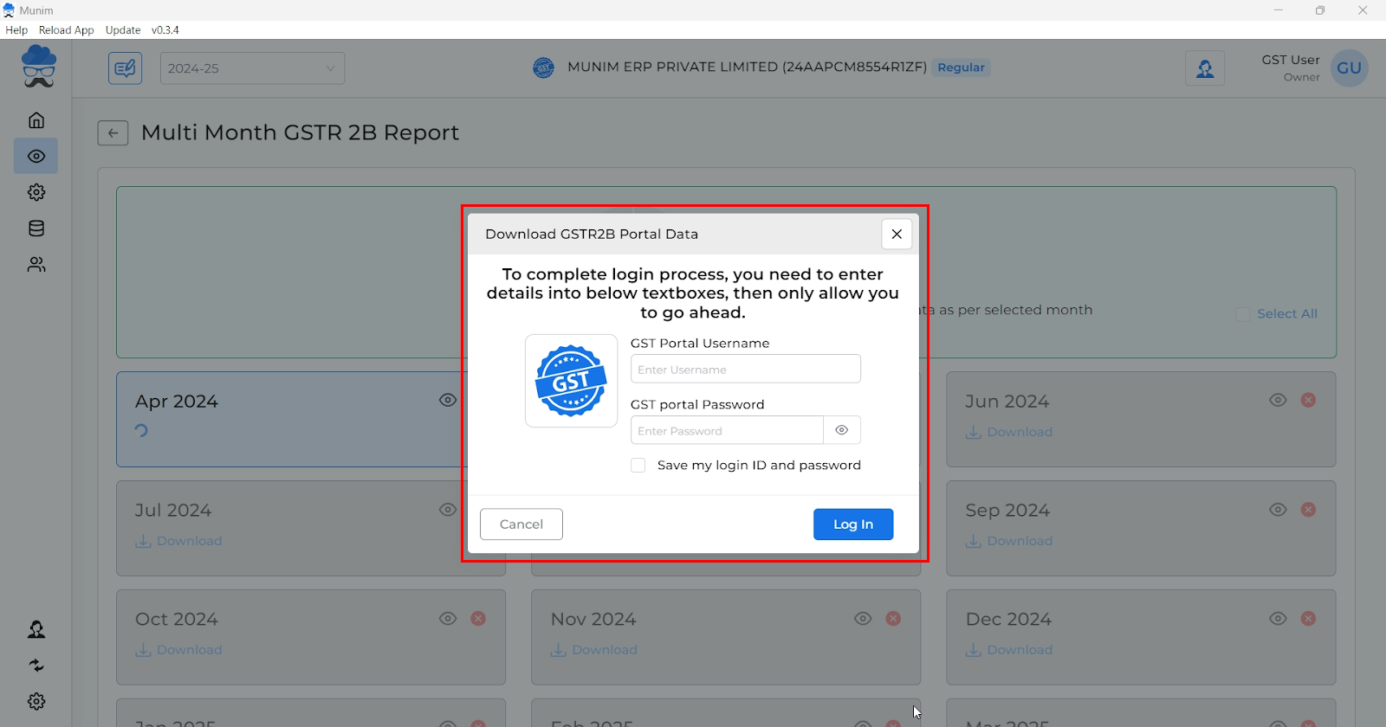Open the 2024-25 financial year dropdown
The width and height of the screenshot is (1386, 727).
(x=252, y=68)
